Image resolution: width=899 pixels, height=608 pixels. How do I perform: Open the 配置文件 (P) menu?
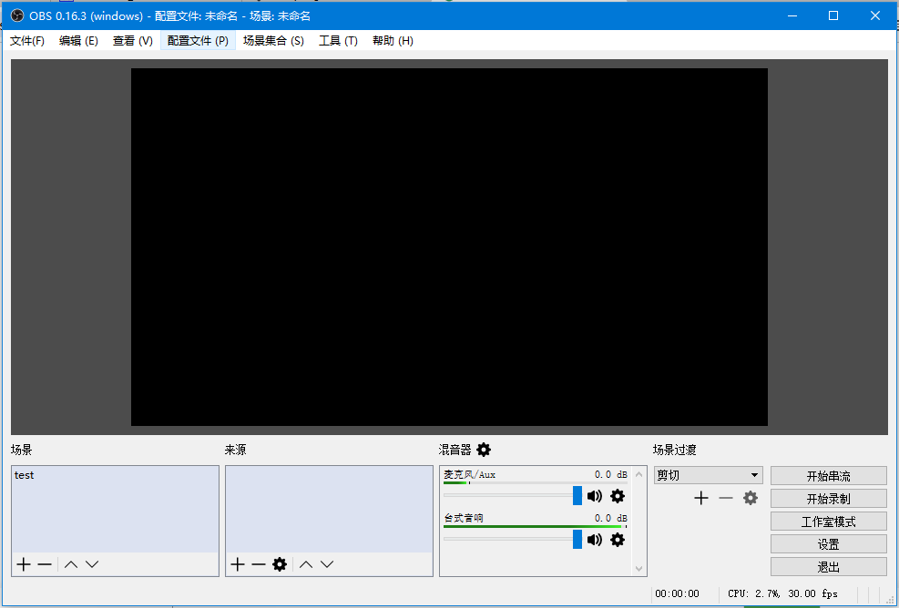198,41
